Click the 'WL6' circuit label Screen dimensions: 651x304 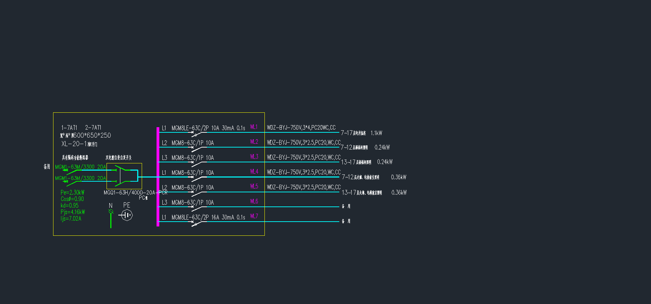pos(254,201)
